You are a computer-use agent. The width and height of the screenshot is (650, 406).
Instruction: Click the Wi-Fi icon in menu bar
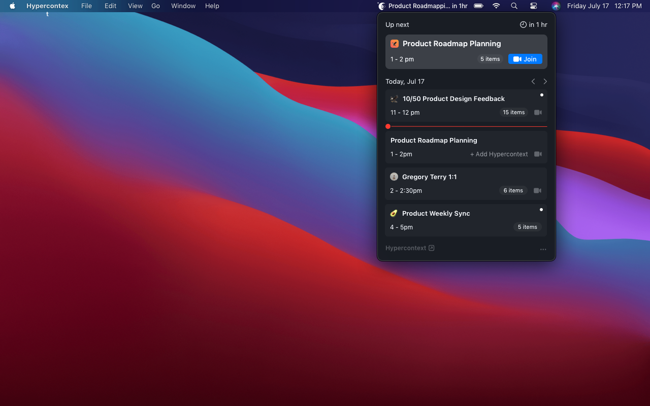pos(496,6)
